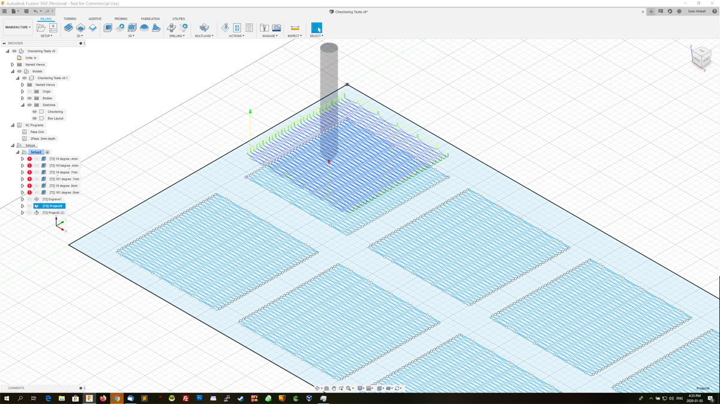Click the Orbit icon in navigation bar
720x404 pixels.
pos(318,388)
